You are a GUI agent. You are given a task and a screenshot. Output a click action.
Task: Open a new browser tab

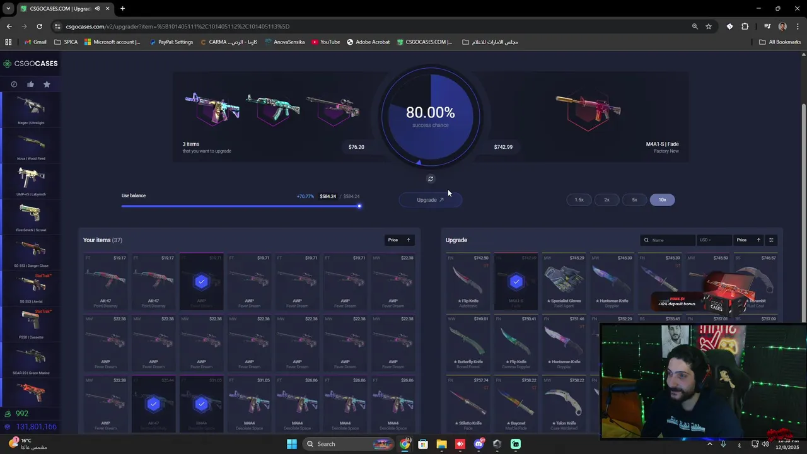pos(122,9)
